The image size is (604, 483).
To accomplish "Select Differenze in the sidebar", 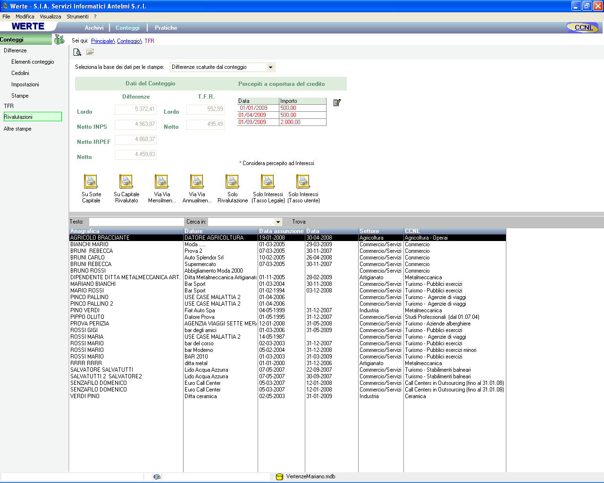I will point(15,50).
